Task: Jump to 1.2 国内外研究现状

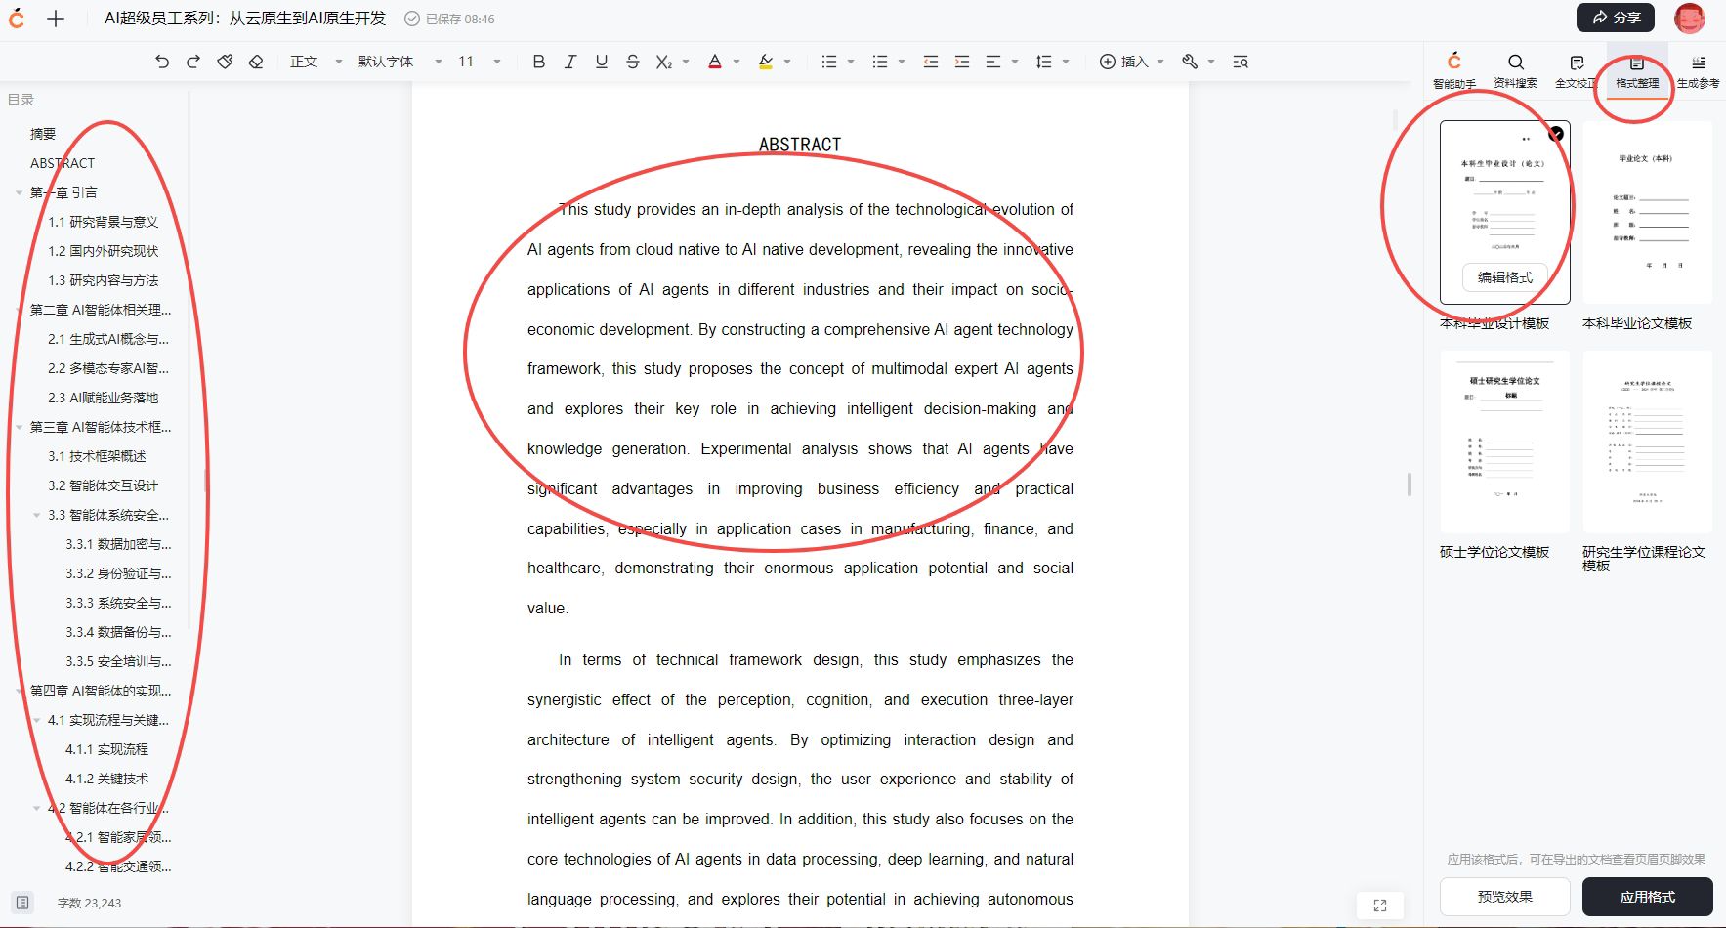Action: (x=103, y=251)
